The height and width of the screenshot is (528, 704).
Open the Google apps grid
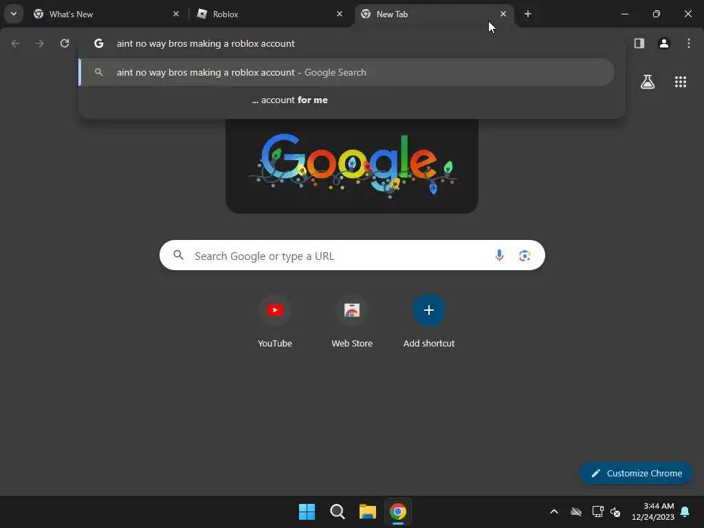[x=680, y=82]
